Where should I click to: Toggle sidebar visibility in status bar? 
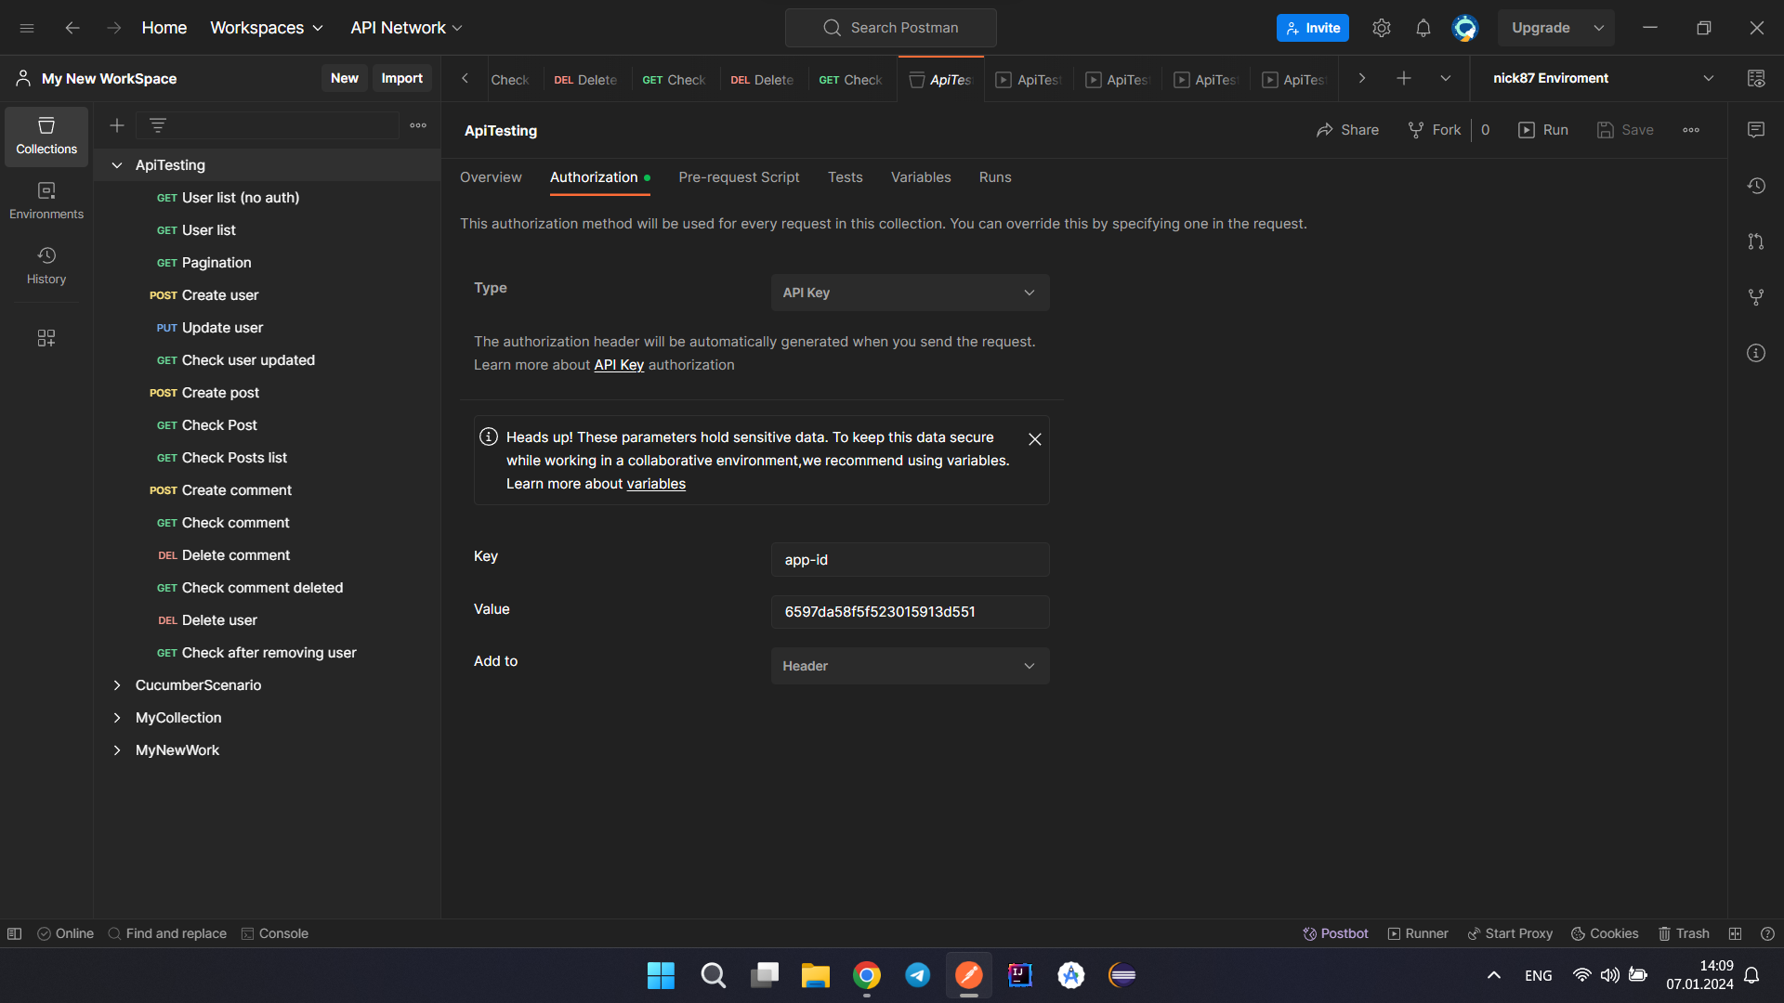15,933
